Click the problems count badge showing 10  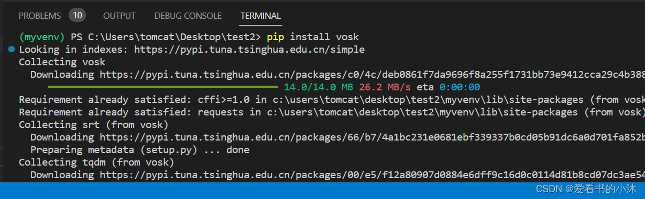click(77, 15)
